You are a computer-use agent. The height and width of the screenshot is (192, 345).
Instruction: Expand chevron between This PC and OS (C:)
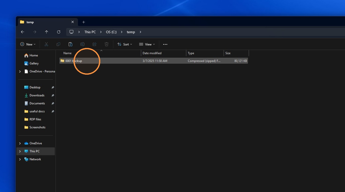coord(101,32)
